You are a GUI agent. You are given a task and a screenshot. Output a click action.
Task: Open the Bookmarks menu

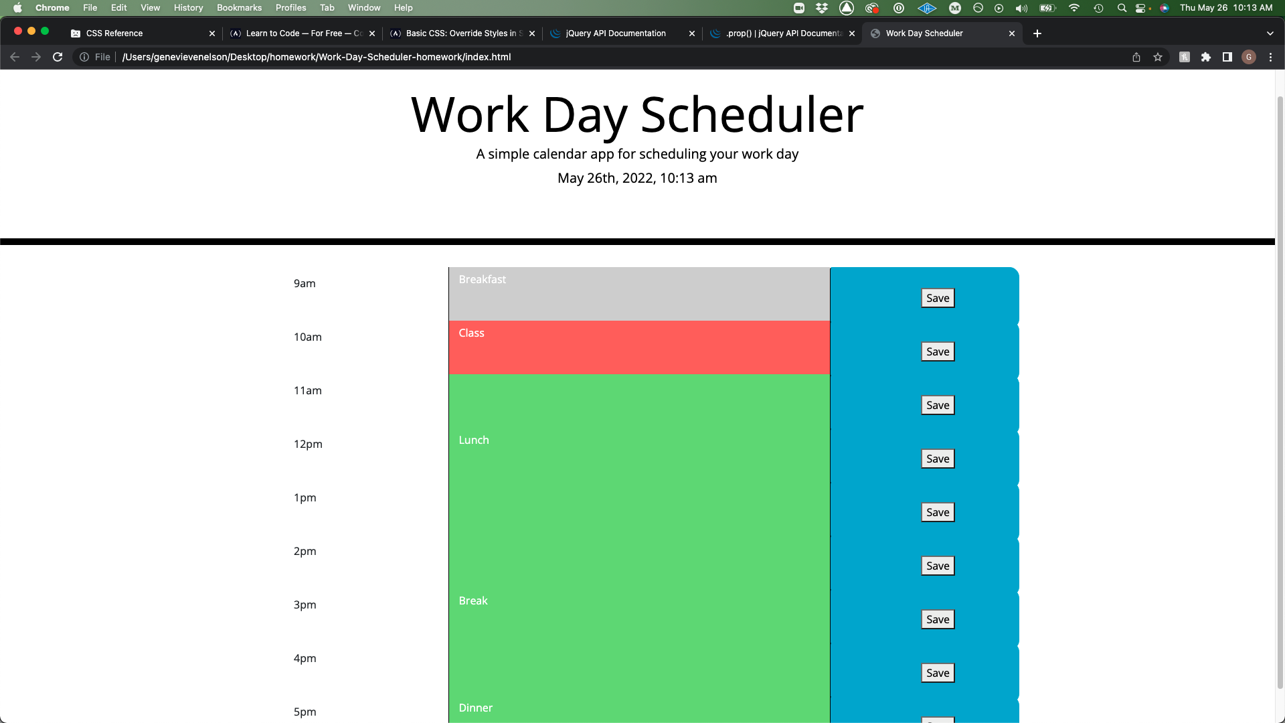(239, 8)
